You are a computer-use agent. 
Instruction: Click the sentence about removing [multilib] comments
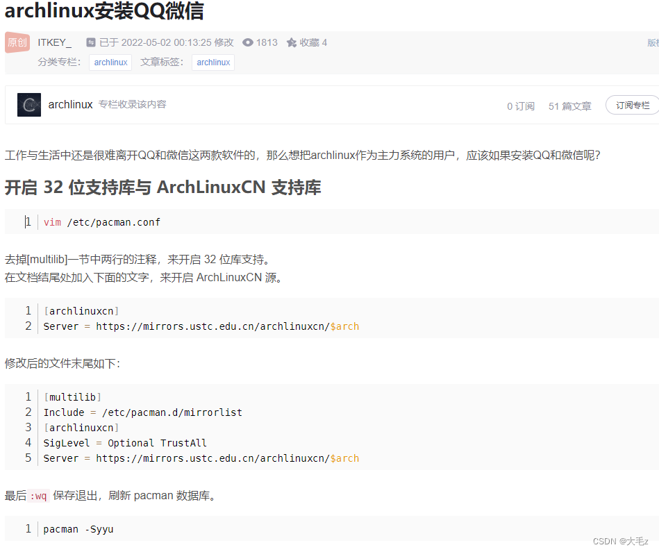tap(137, 260)
